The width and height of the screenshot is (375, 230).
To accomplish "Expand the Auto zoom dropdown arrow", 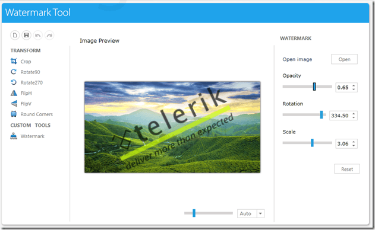I will click(260, 213).
